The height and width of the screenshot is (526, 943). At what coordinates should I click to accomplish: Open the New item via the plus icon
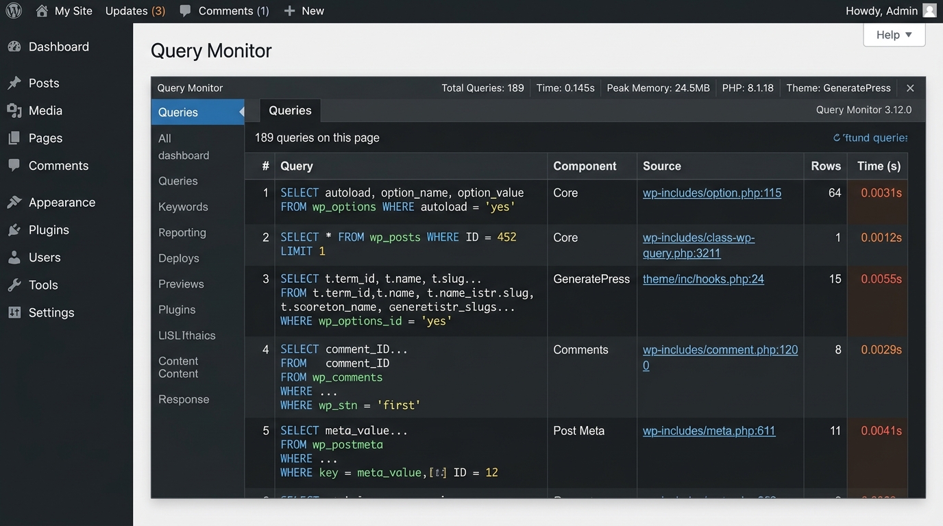pos(289,10)
